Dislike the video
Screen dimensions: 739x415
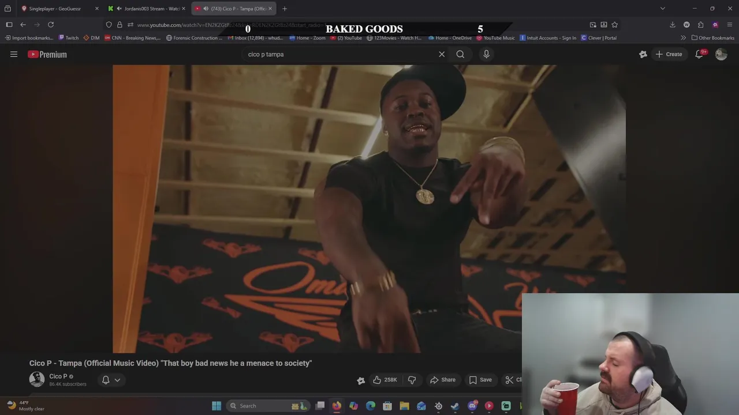(x=412, y=380)
